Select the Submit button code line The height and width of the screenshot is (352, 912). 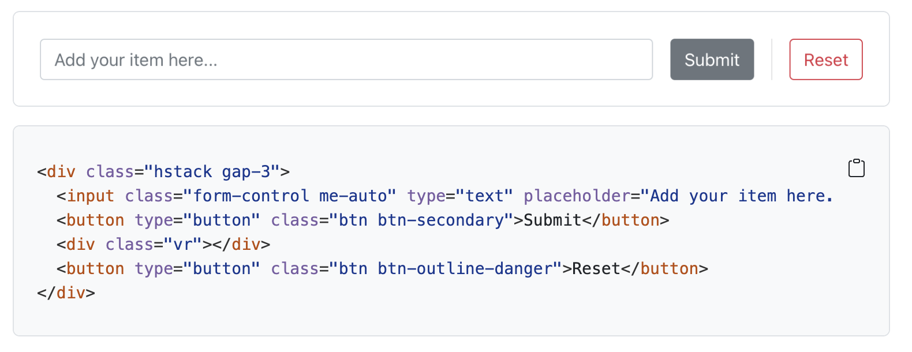click(364, 220)
